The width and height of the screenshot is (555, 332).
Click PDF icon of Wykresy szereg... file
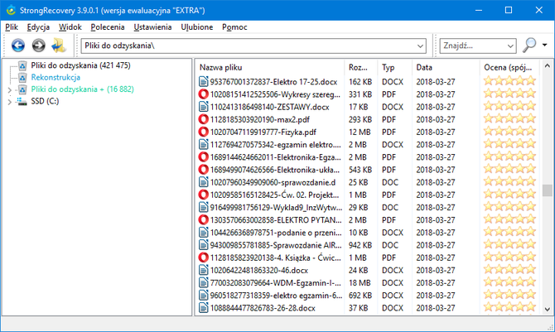tap(203, 94)
